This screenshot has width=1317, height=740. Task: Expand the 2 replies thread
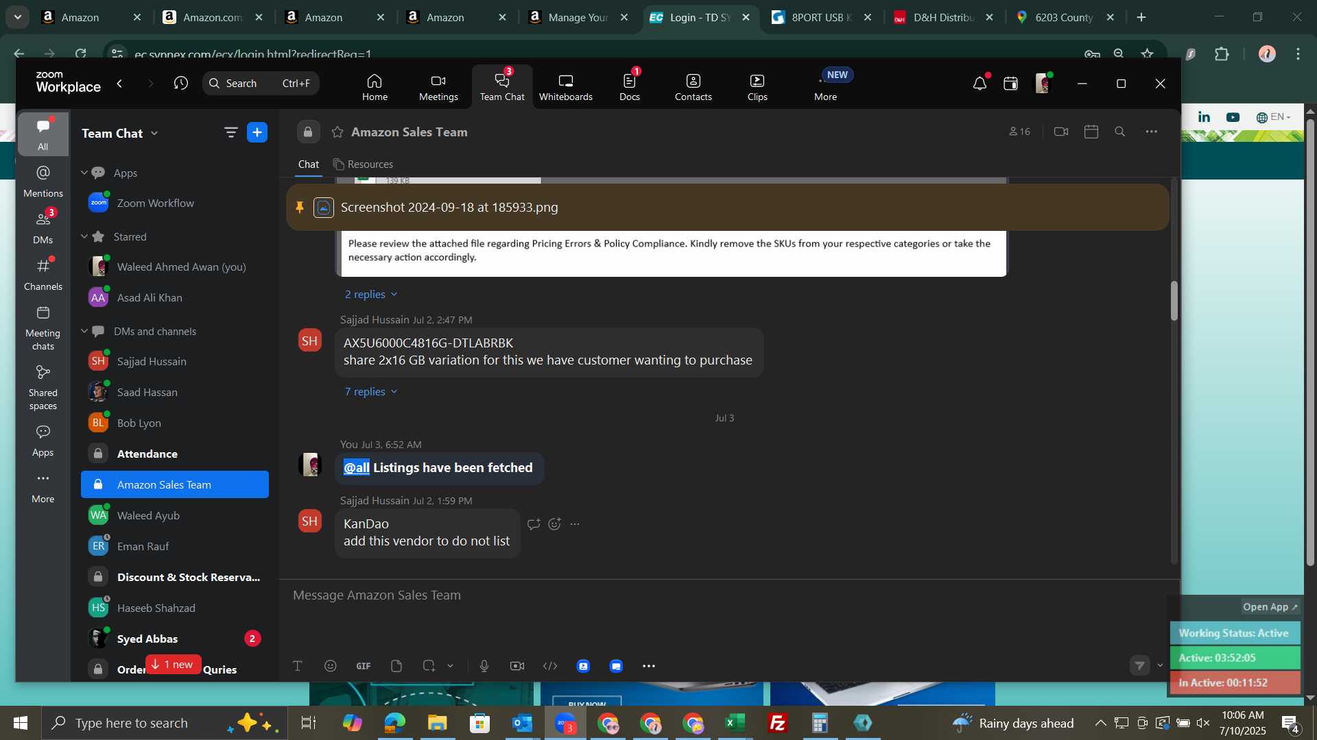click(x=371, y=295)
